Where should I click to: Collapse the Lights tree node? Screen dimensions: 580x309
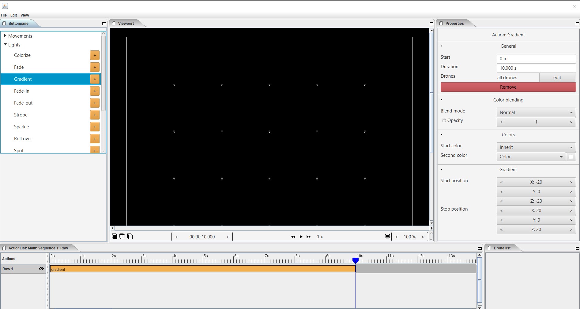pyautogui.click(x=5, y=45)
